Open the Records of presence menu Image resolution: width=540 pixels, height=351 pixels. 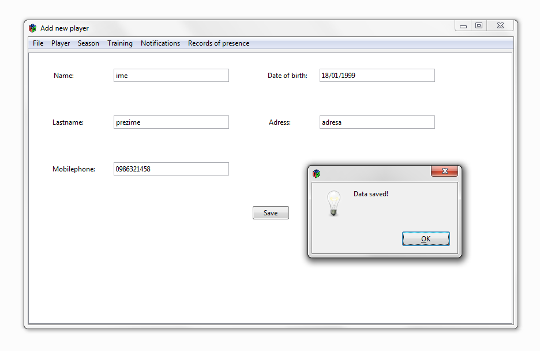pos(218,43)
